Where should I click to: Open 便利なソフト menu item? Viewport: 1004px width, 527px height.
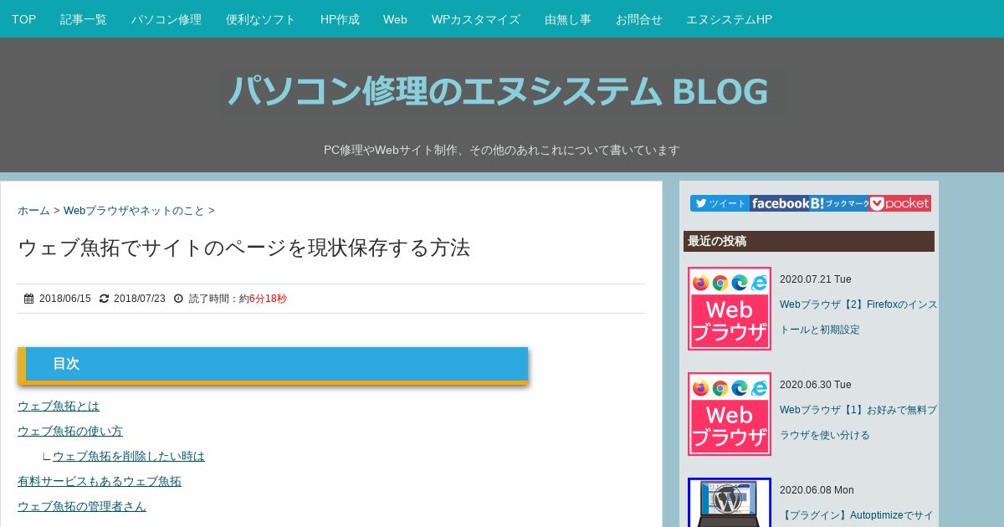(261, 19)
